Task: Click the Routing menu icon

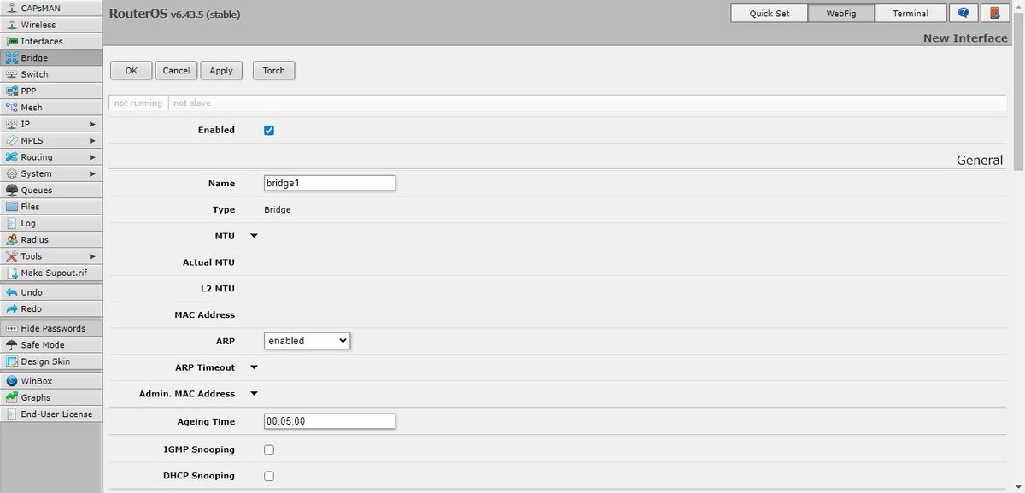Action: pyautogui.click(x=12, y=157)
